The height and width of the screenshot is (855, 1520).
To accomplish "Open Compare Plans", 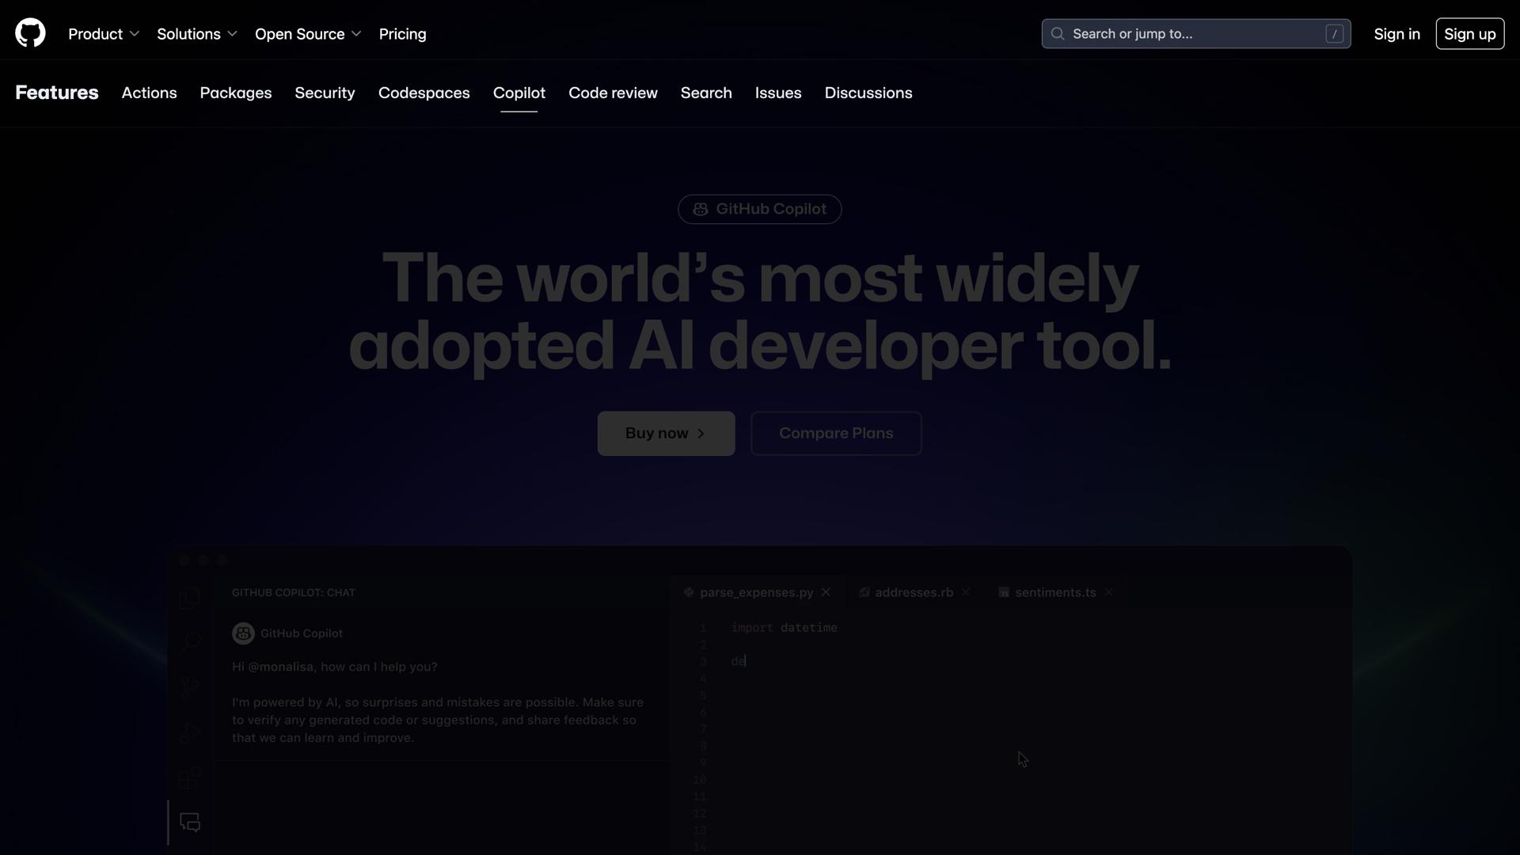I will tap(836, 433).
